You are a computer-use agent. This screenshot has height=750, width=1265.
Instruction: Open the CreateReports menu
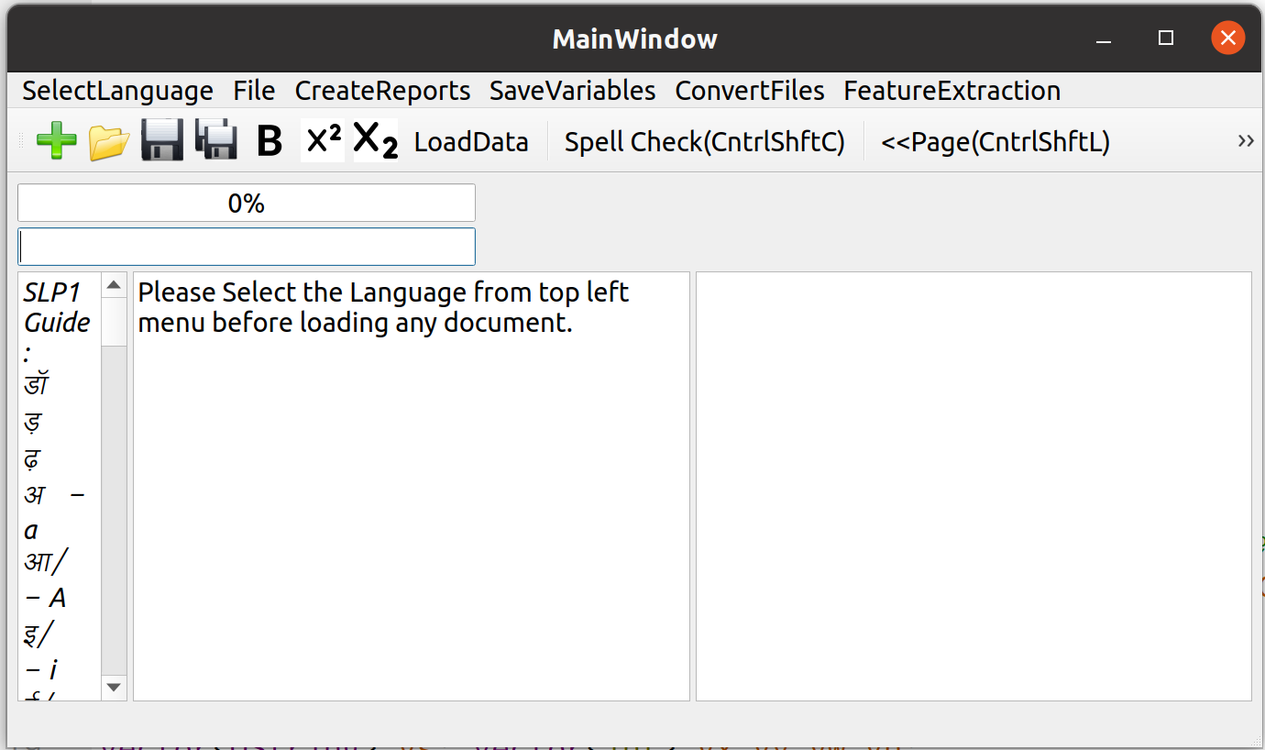tap(383, 91)
